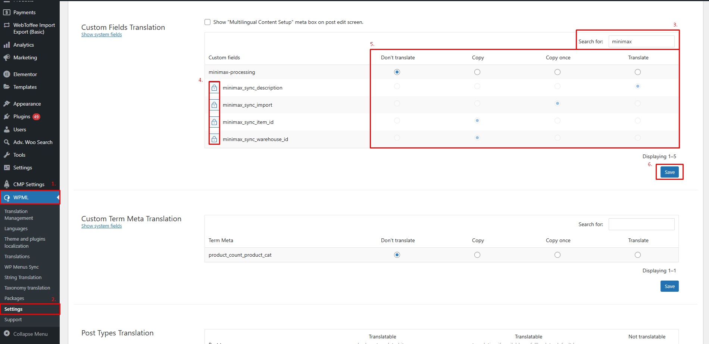Set minimax-processing to Copy once
Screen dimensions: 709x344
coord(557,72)
